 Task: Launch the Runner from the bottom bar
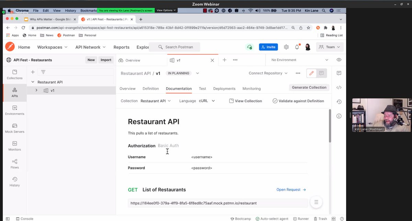301,219
